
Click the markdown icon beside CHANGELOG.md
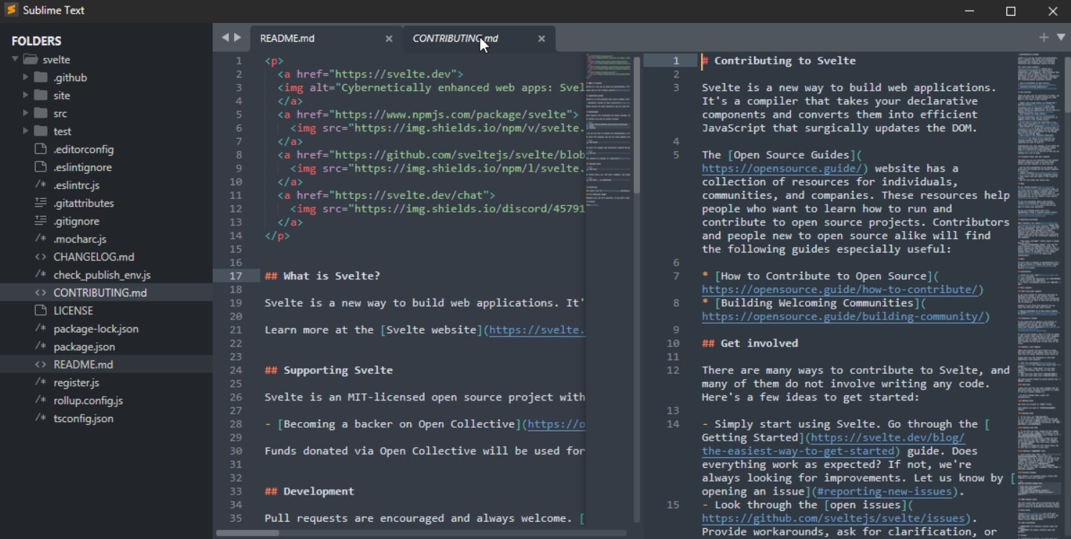tap(41, 257)
